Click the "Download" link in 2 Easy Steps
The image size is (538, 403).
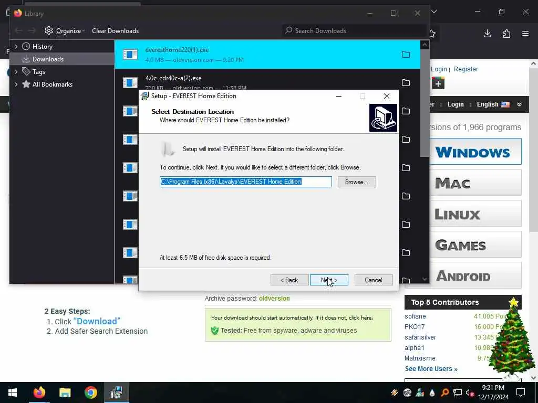[x=97, y=322]
